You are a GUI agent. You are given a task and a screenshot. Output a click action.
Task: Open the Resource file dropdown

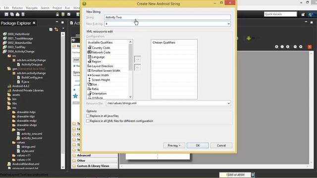click(x=229, y=103)
